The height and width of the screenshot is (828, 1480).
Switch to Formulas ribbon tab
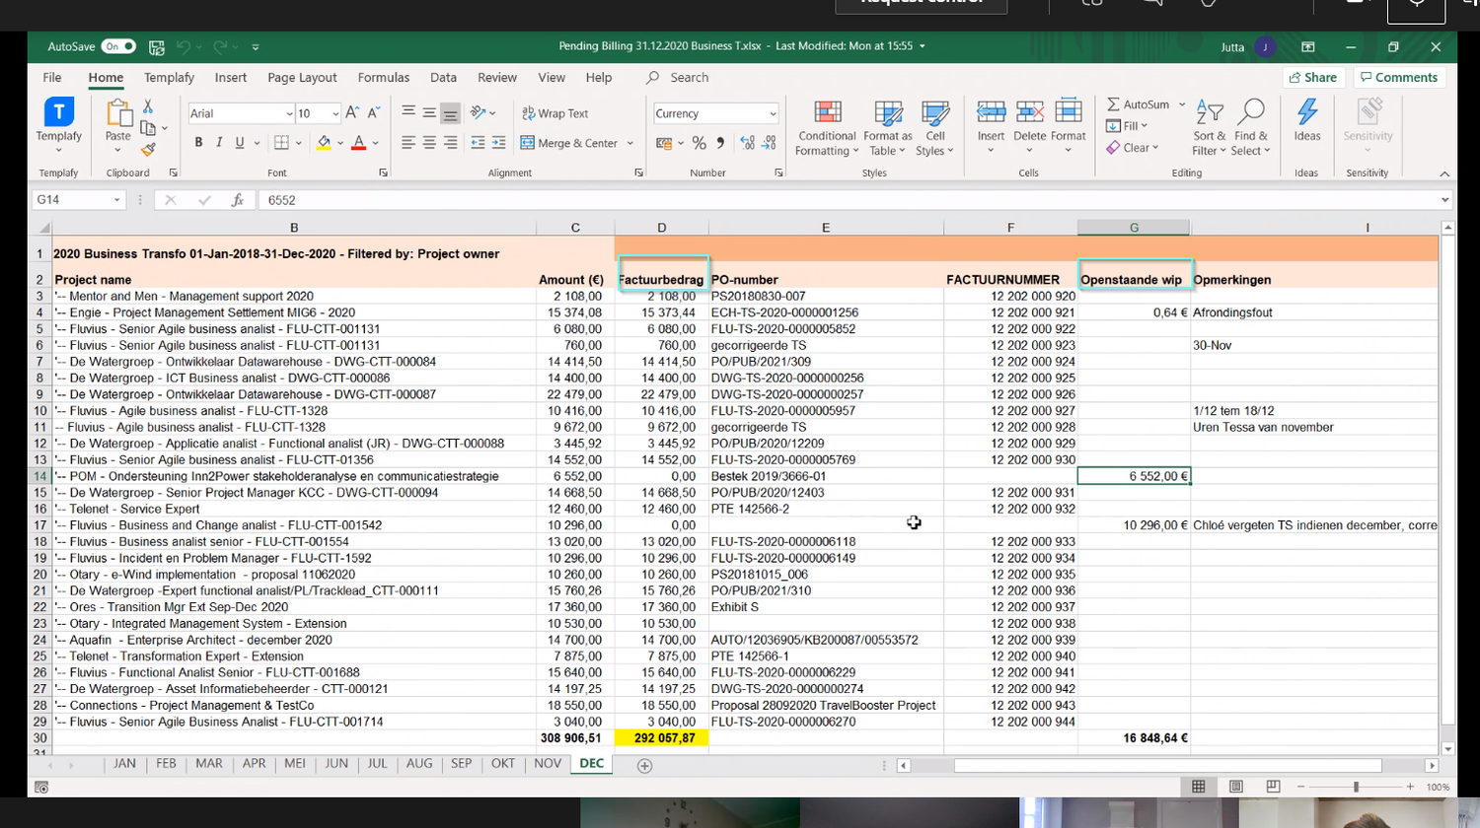(384, 78)
